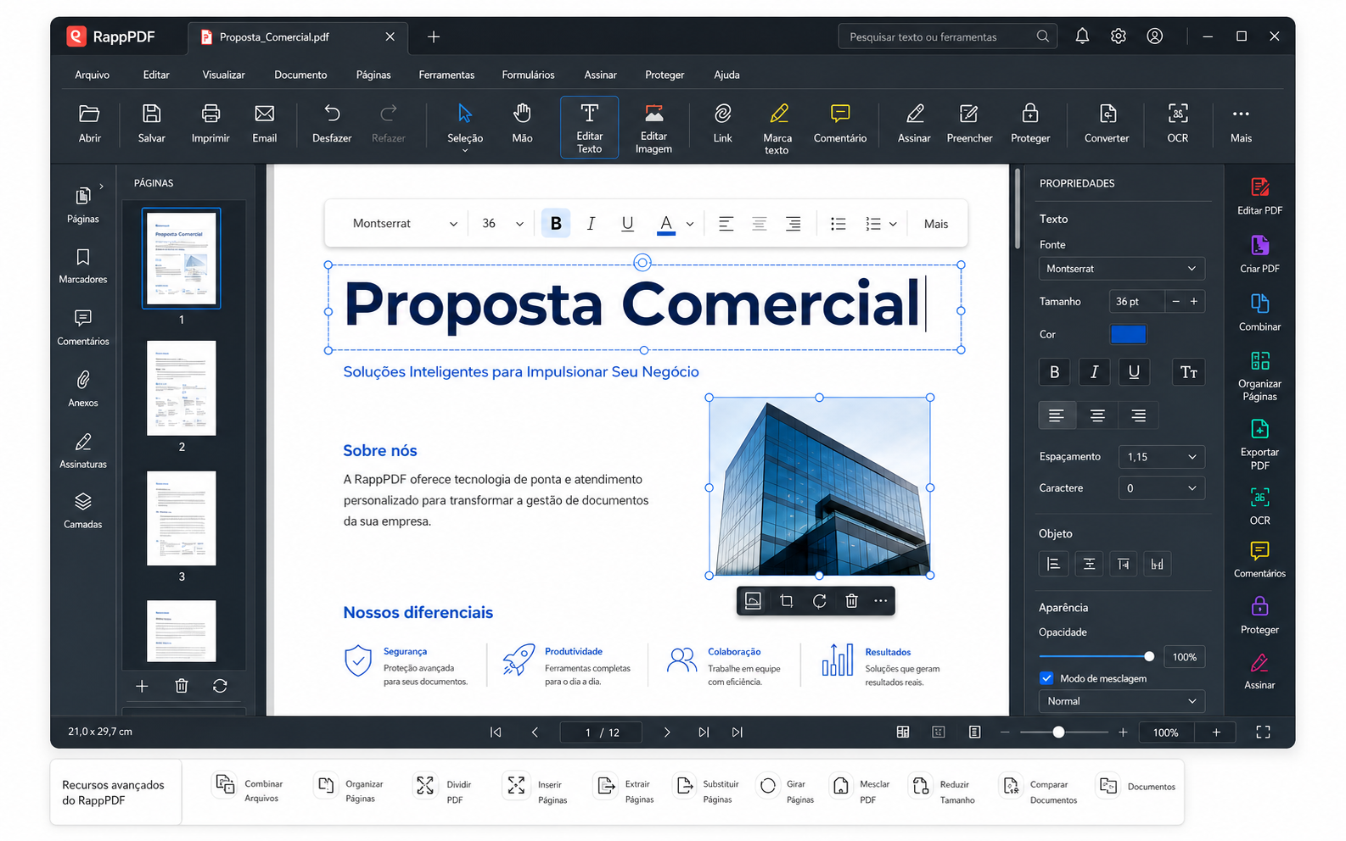
Task: Delete page using thumbnail panel trash icon
Action: 182,686
